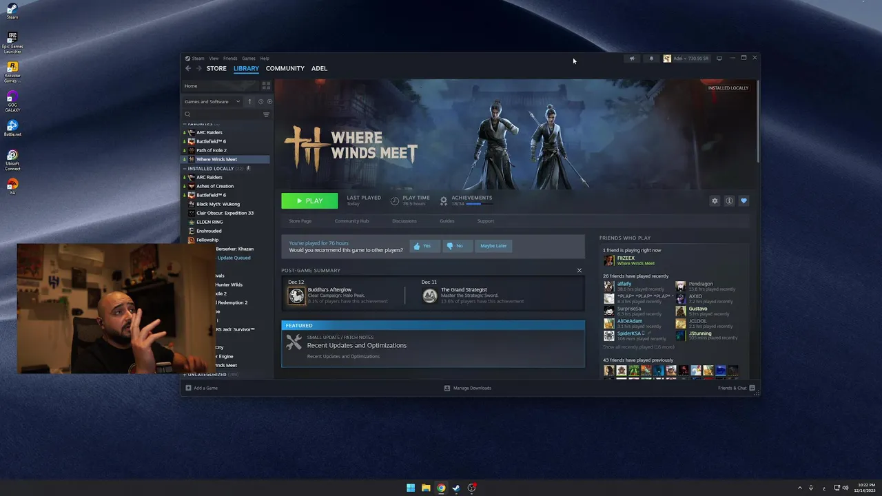Expand the Uncategorized category
Viewport: 882px width, 496px height.
click(185, 375)
